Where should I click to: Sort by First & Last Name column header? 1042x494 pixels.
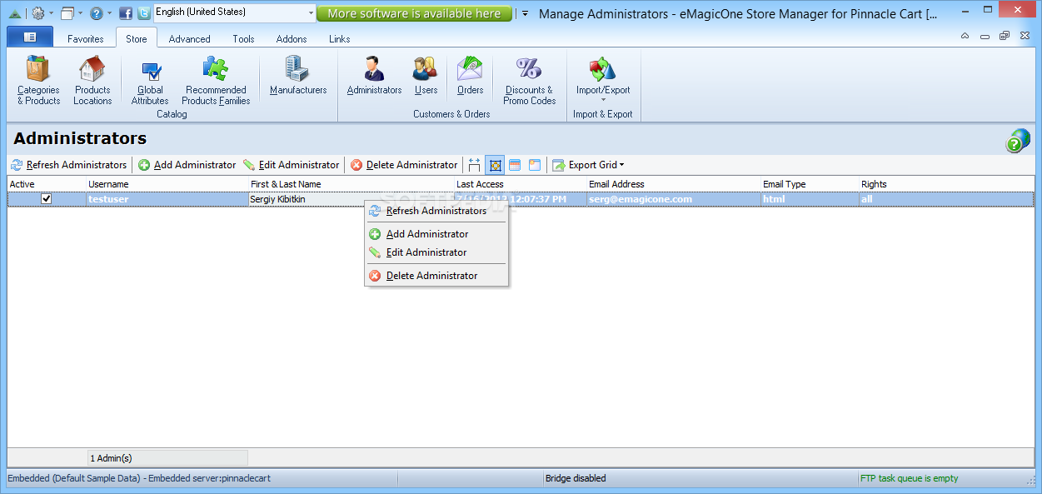(351, 184)
